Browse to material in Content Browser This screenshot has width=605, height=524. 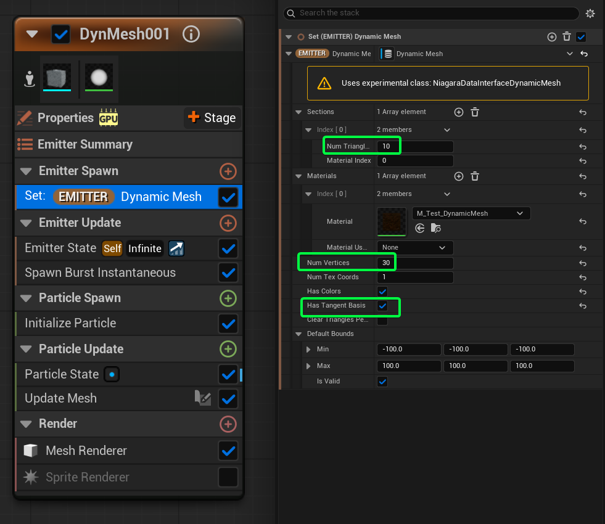435,228
